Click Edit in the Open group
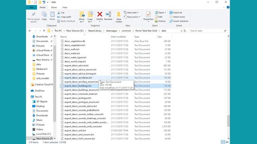 pos(159,17)
